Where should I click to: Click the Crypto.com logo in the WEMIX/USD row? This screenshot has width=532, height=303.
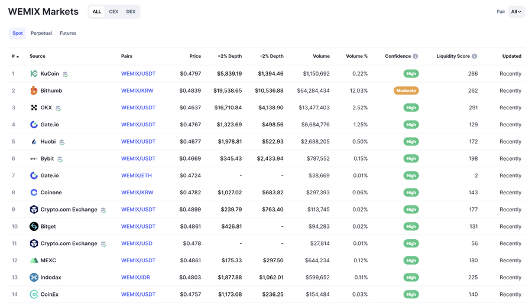[x=34, y=243]
